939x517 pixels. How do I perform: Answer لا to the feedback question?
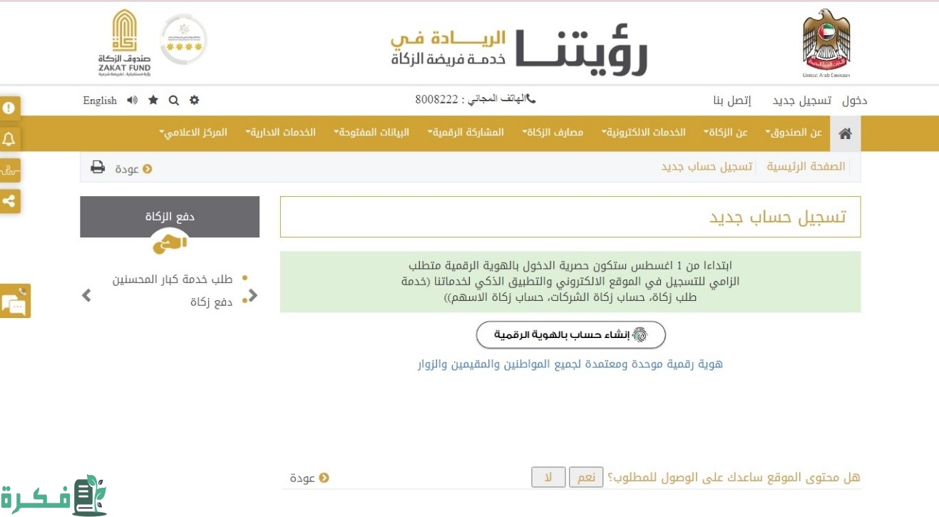click(548, 478)
